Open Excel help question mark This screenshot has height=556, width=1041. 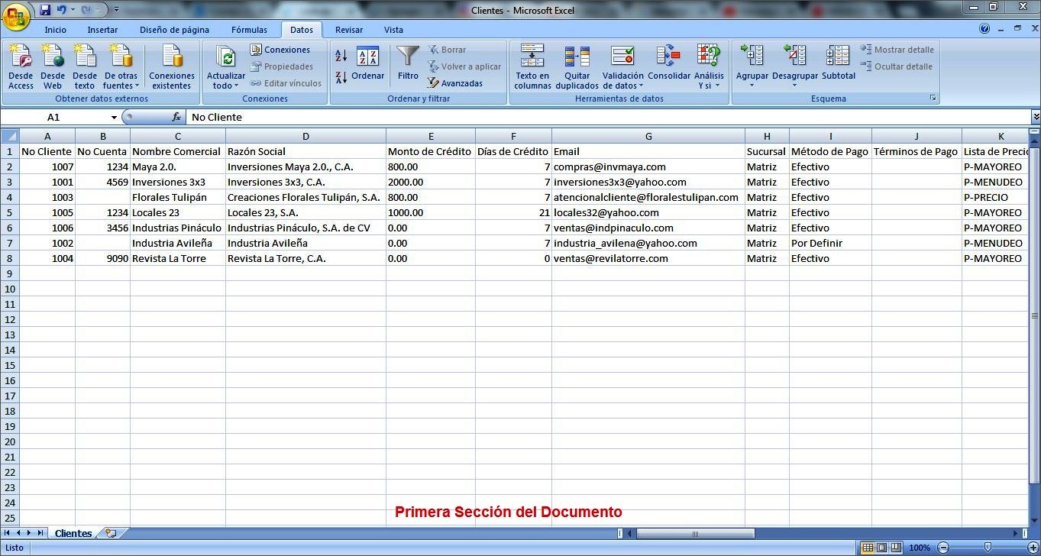pyautogui.click(x=984, y=29)
